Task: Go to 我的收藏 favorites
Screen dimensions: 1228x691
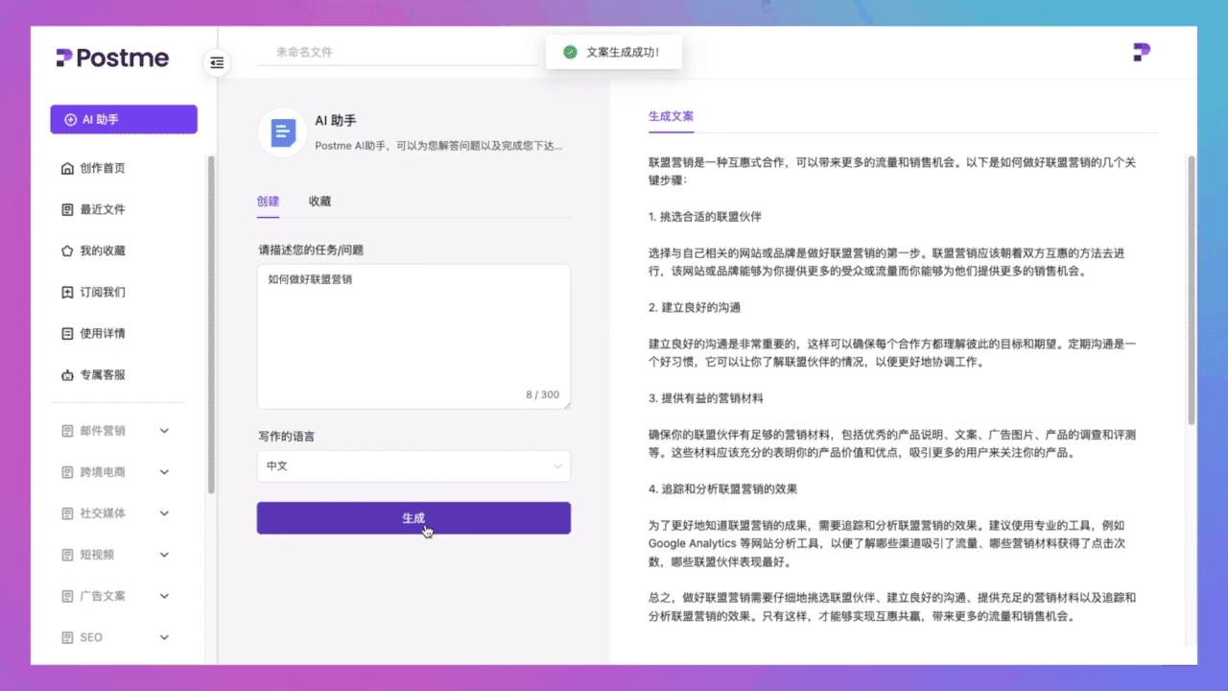Action: click(x=95, y=250)
